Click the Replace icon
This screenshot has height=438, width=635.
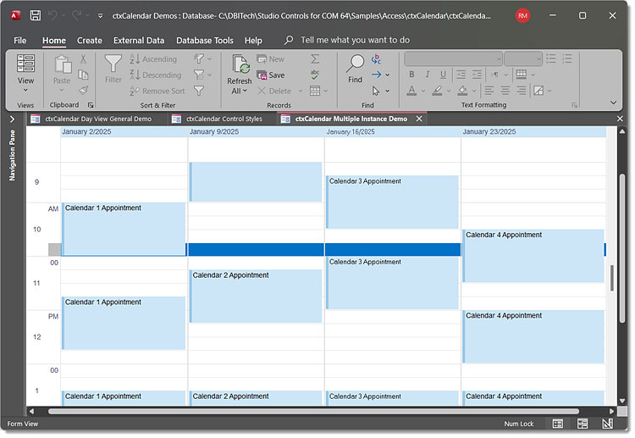tap(376, 59)
